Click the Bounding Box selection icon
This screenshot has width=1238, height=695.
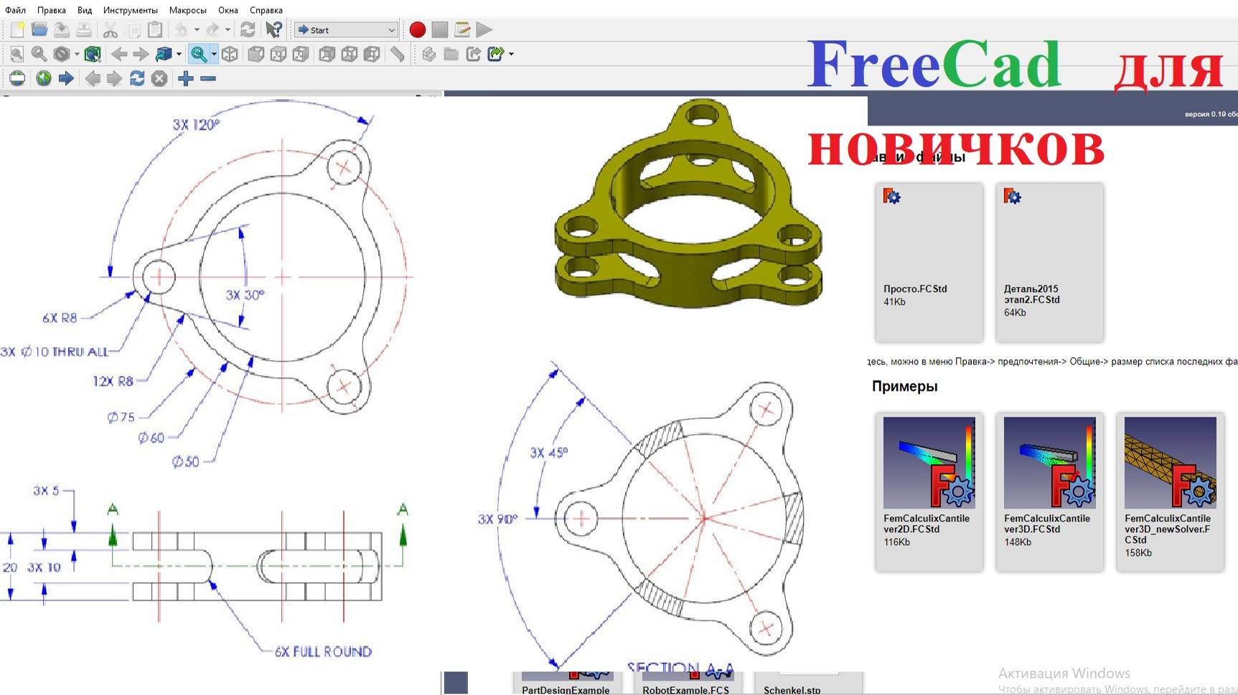click(x=93, y=55)
